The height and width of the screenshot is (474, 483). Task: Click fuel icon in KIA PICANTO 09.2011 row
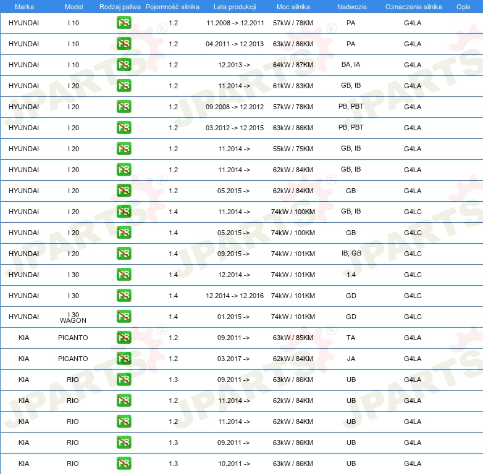pyautogui.click(x=124, y=338)
